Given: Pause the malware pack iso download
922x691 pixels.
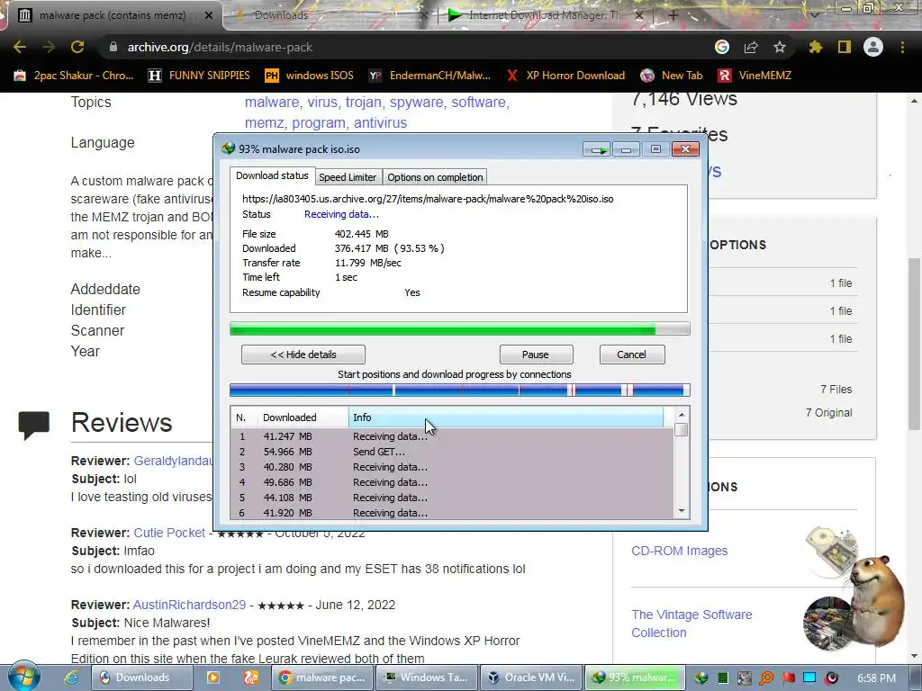Looking at the screenshot, I should pyautogui.click(x=536, y=354).
